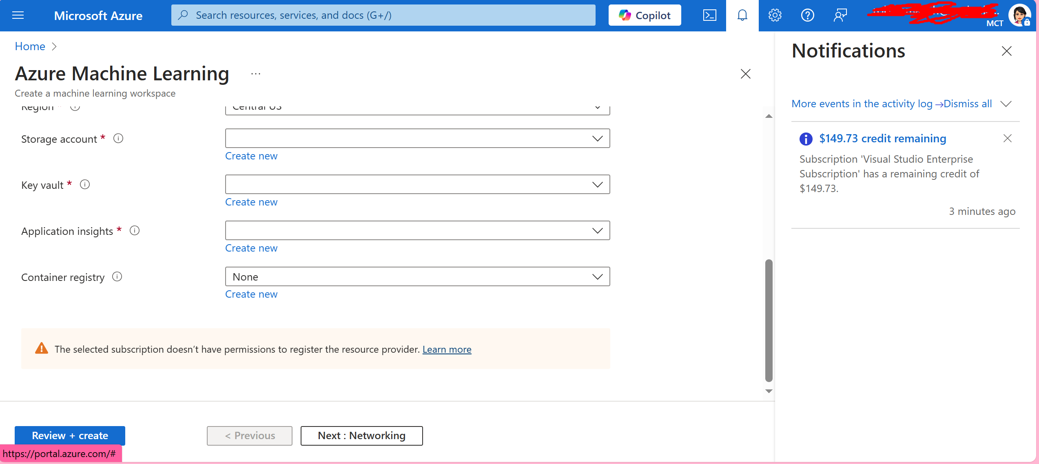Click the Application insights info icon
Screen dimensions: 1039x464
click(135, 231)
